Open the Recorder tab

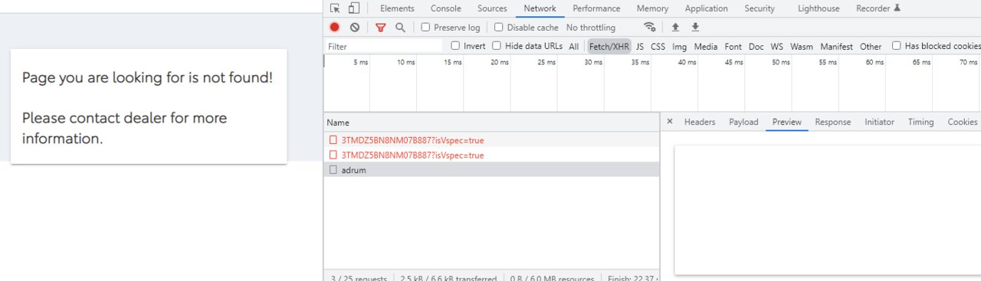(878, 8)
